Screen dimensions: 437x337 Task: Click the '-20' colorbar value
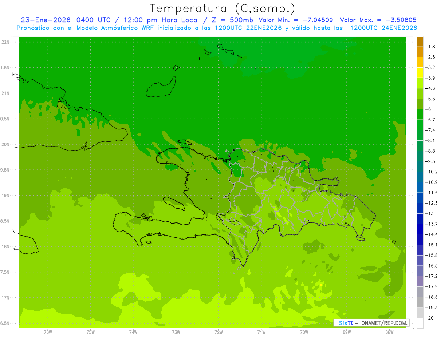click(429, 318)
